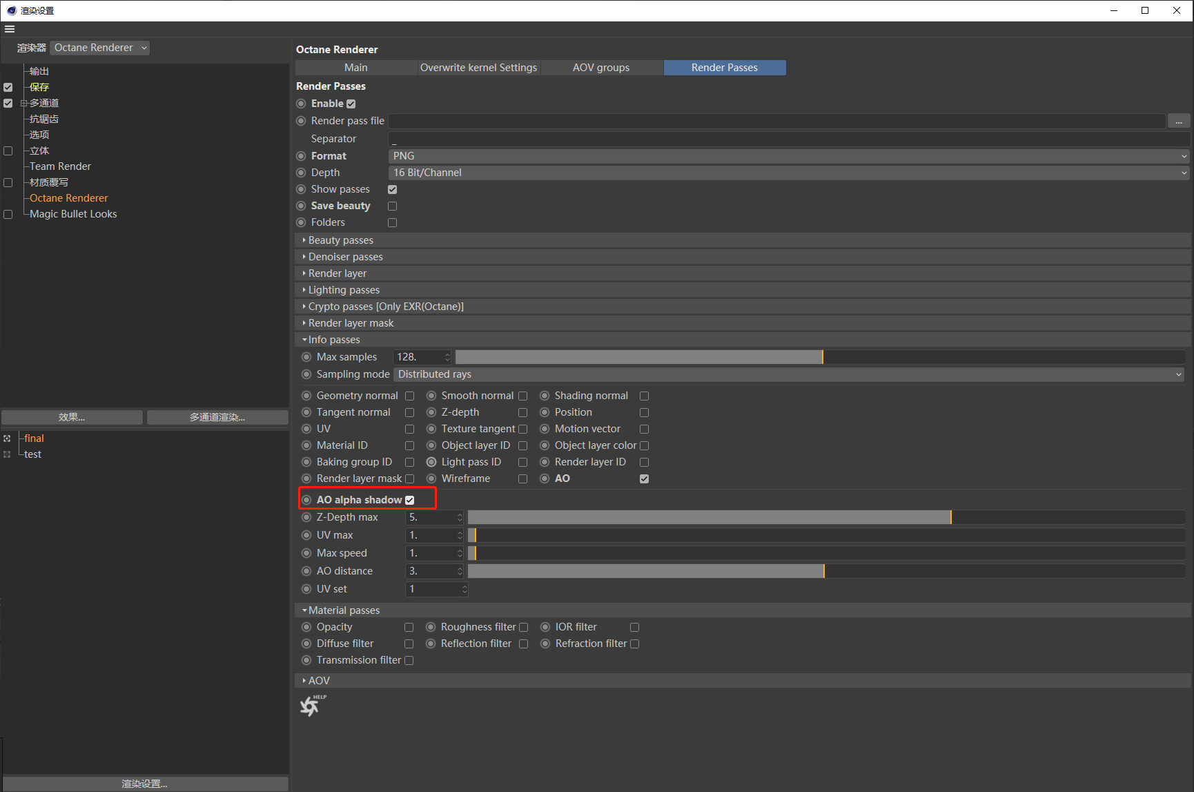Open the Depth dropdown showing 16 Bit/Channel
Image resolution: width=1194 pixels, height=792 pixels.
[x=789, y=173]
